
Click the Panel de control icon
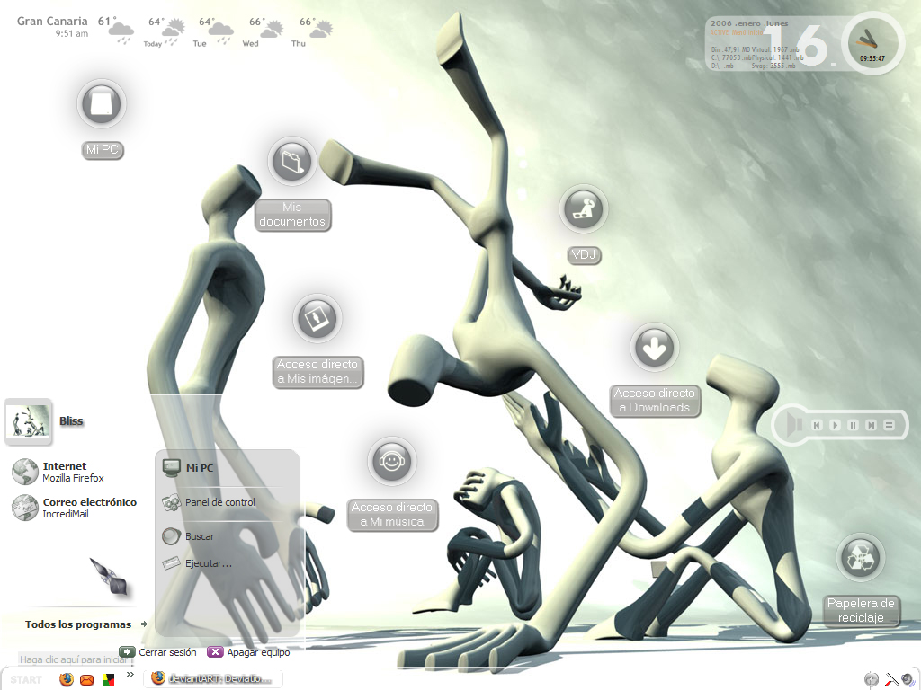pos(171,502)
